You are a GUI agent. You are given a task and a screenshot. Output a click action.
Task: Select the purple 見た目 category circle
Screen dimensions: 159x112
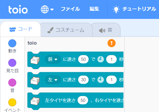12,63
